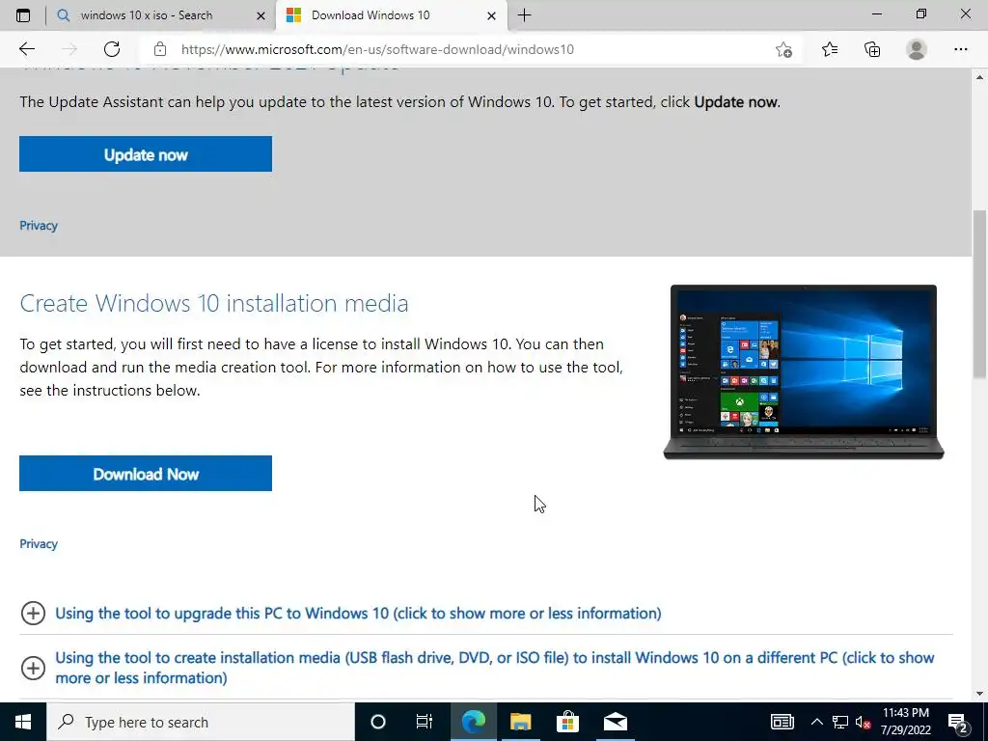Image resolution: width=988 pixels, height=741 pixels.
Task: Refresh the current page
Action: (x=112, y=49)
